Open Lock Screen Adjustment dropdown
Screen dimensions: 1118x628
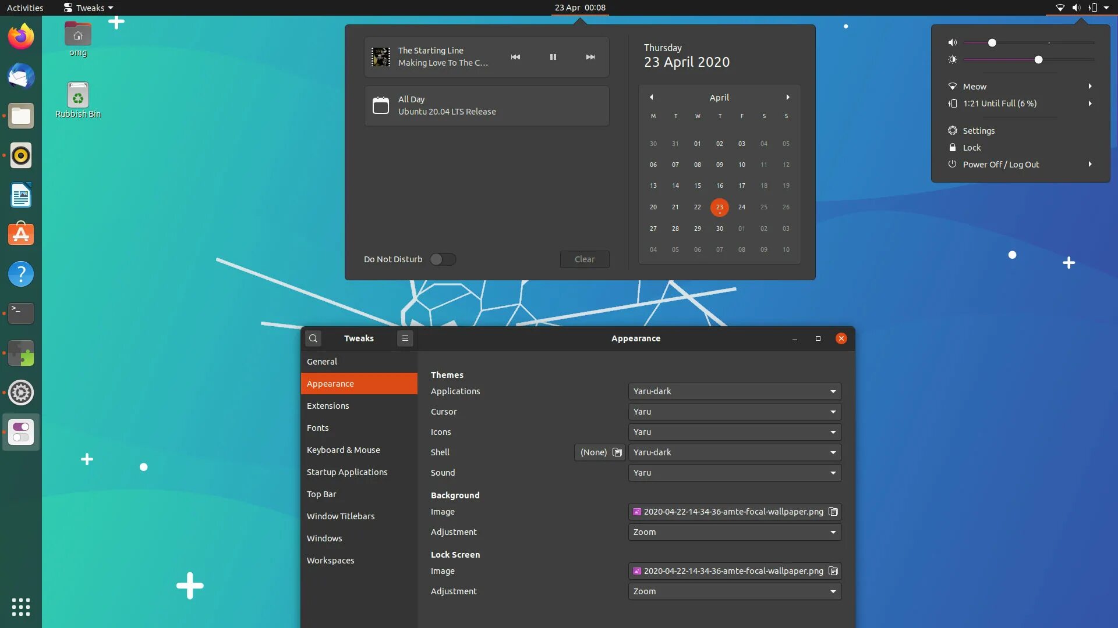pyautogui.click(x=735, y=591)
